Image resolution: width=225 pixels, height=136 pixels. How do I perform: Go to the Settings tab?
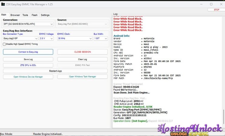[45, 15]
